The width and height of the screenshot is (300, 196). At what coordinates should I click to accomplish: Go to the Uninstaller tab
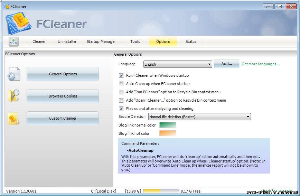[67, 41]
